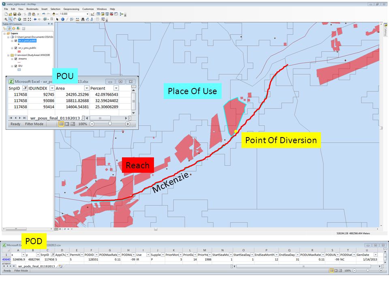Screen dimensions: 389x292
Task: Select cell 92745 in IDUINDEX column
Action: pos(41,94)
